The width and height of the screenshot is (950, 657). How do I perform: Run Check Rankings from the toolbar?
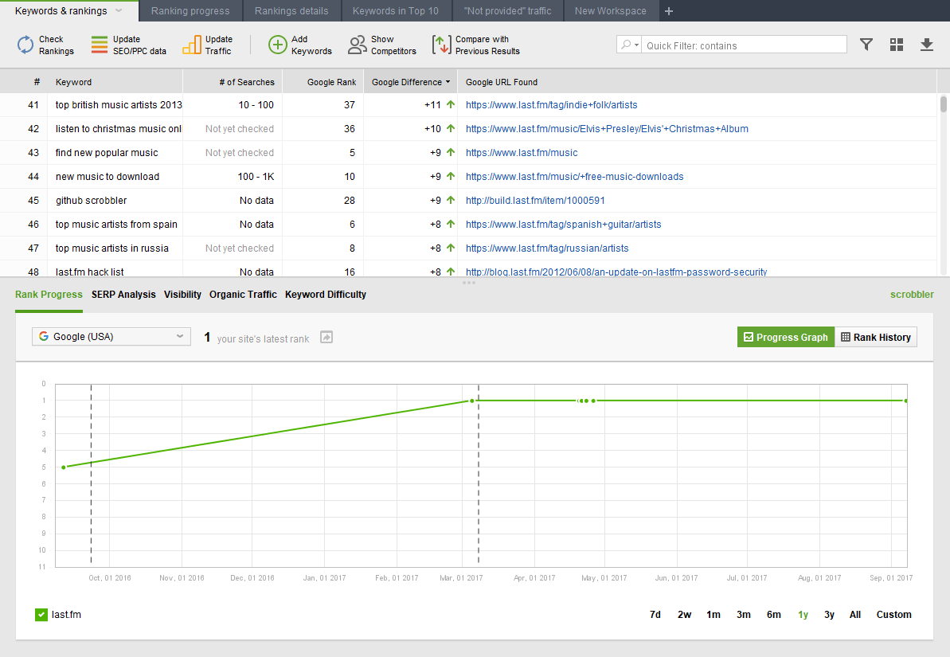[x=24, y=45]
